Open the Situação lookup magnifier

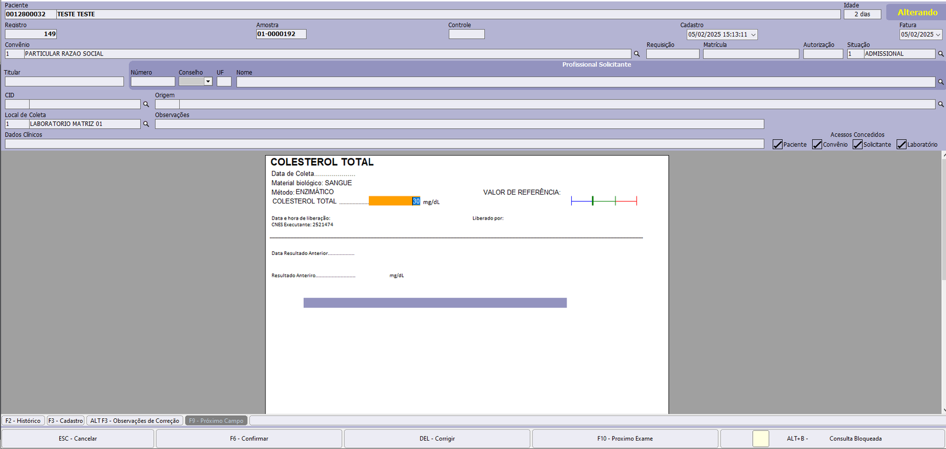941,54
